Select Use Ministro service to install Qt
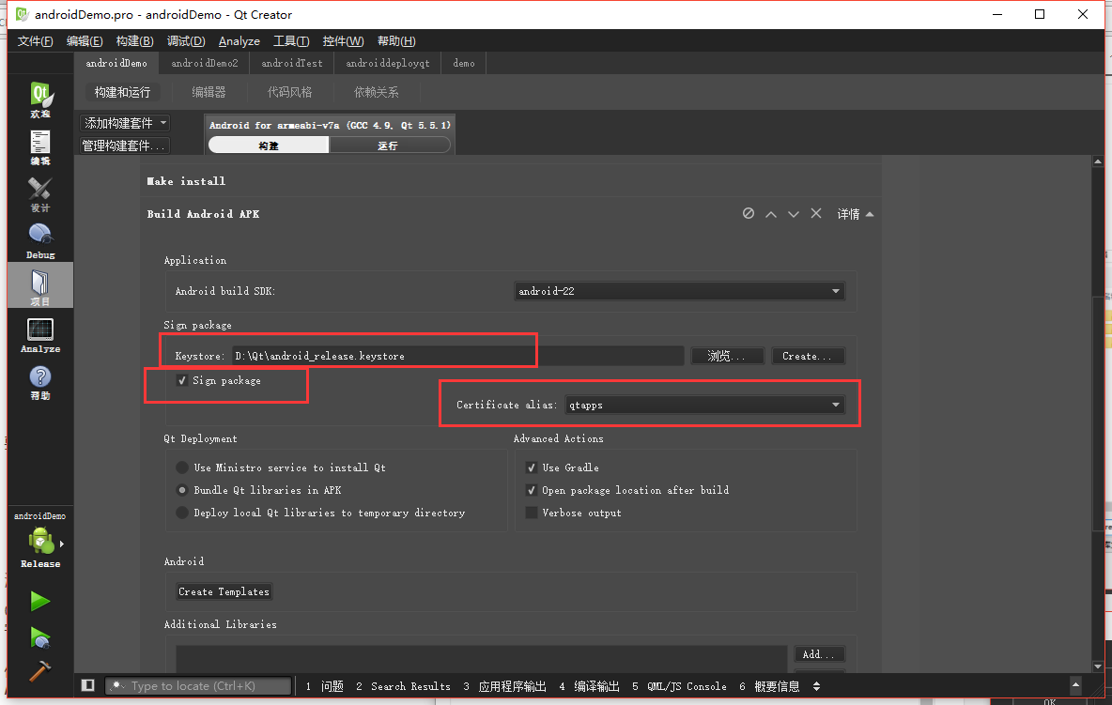 pos(182,467)
